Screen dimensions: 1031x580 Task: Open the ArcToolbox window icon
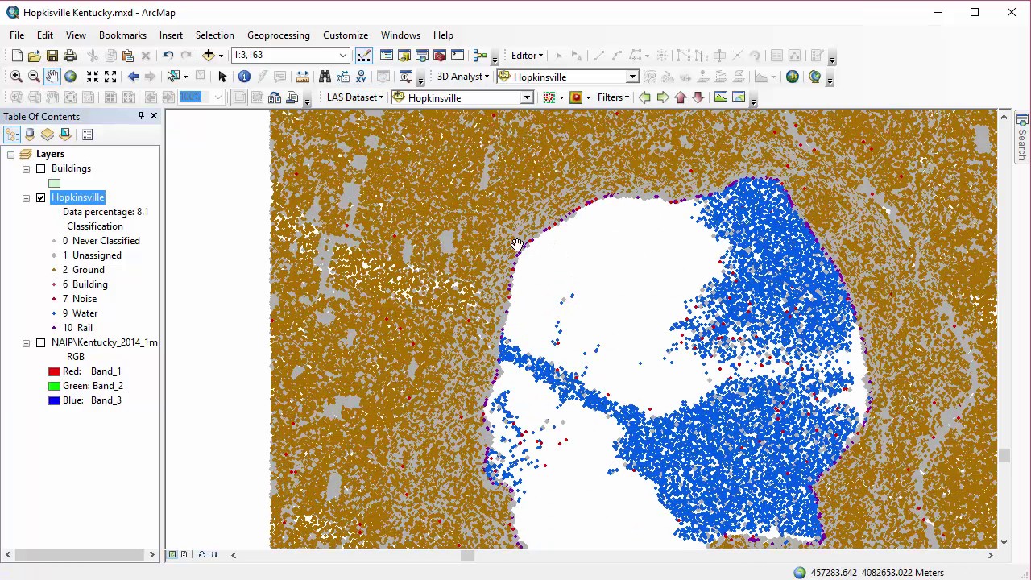click(x=440, y=55)
